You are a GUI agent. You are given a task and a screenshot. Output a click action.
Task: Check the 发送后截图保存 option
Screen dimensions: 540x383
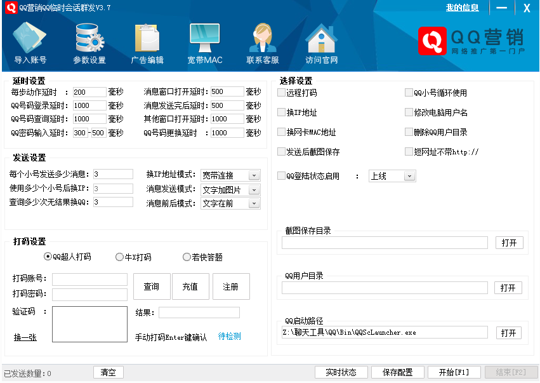click(281, 152)
